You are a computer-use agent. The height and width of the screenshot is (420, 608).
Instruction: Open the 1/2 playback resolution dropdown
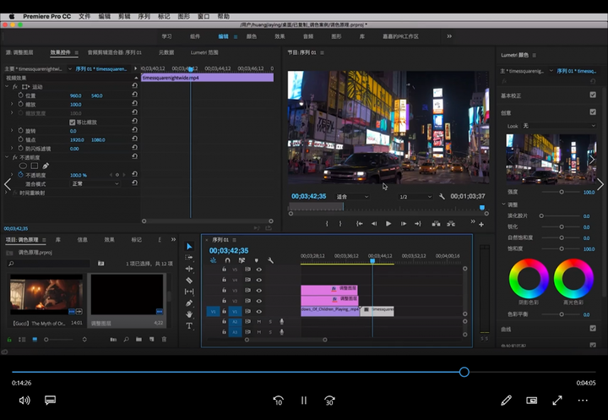(x=414, y=196)
